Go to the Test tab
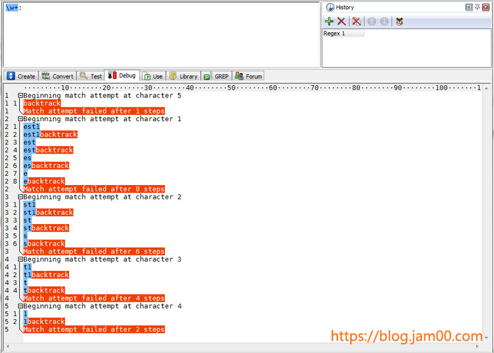 [x=91, y=76]
